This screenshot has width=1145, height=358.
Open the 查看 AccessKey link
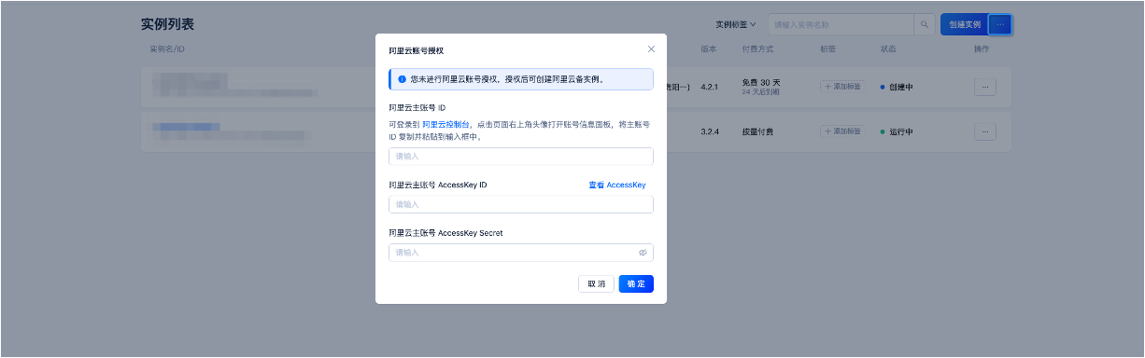click(x=616, y=186)
